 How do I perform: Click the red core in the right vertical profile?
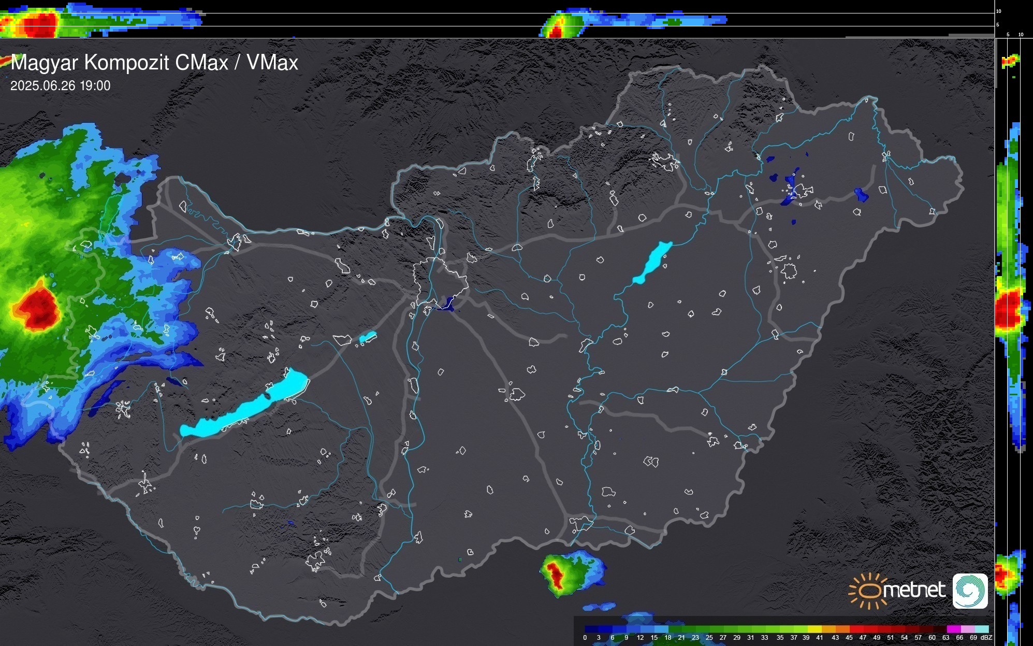pyautogui.click(x=1007, y=310)
